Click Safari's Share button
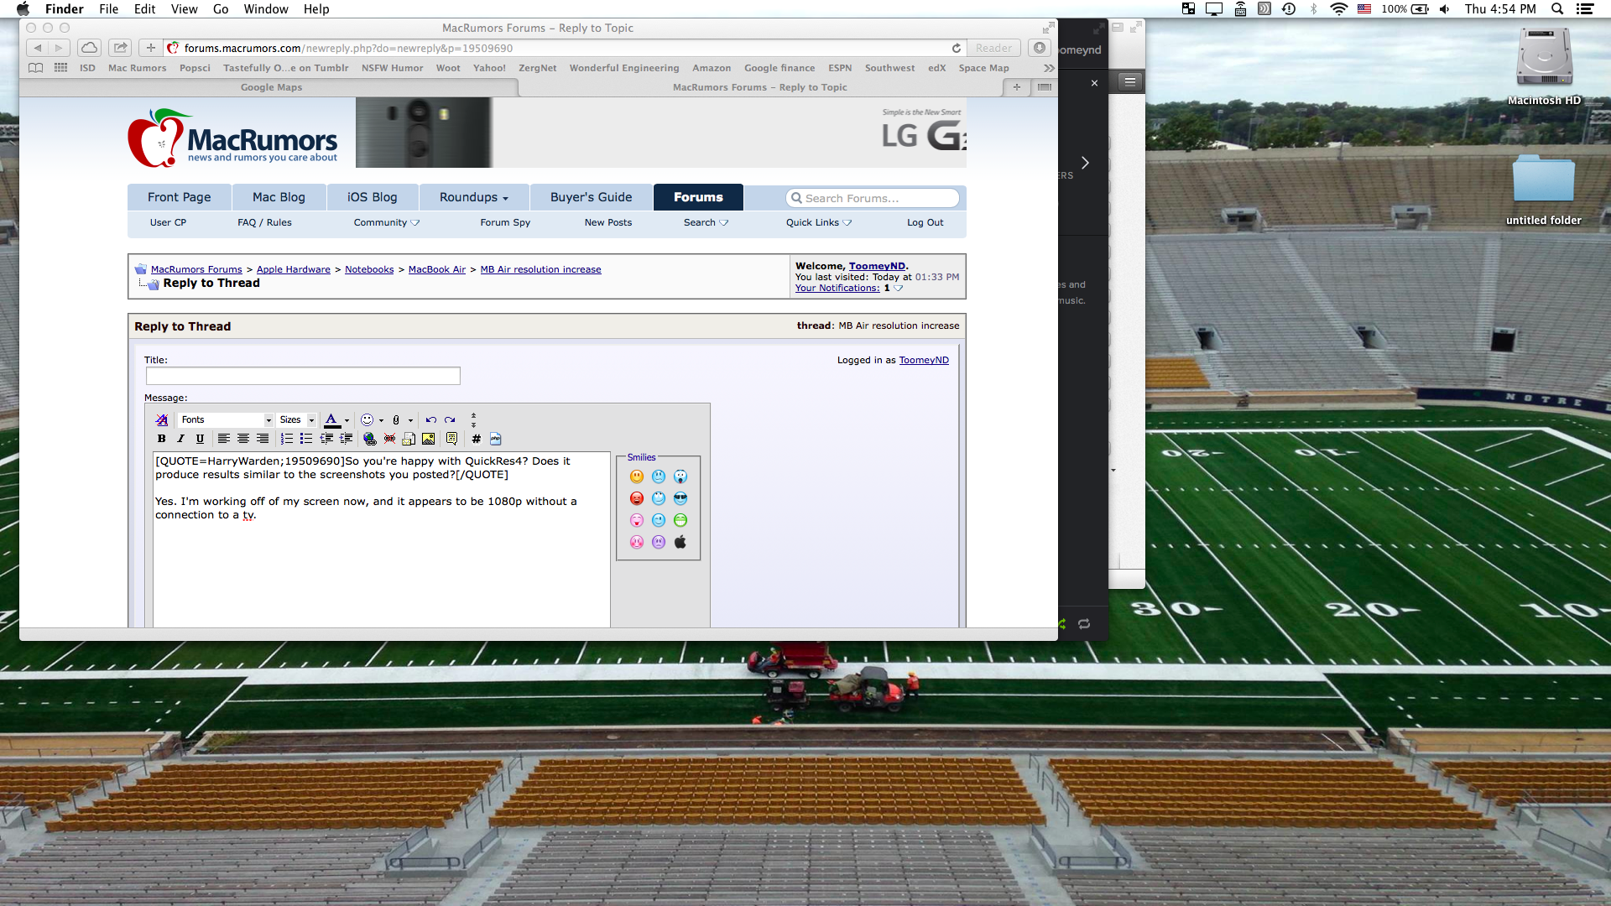This screenshot has width=1611, height=906. pyautogui.click(x=121, y=48)
